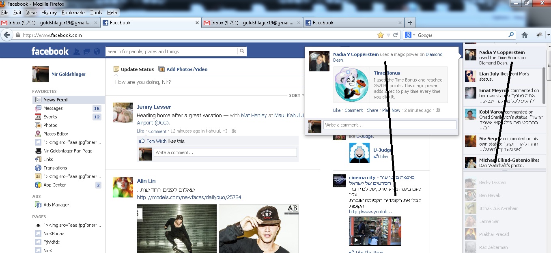This screenshot has height=253, width=551.
Task: Click the News Feed sidebar icon
Action: point(38,100)
